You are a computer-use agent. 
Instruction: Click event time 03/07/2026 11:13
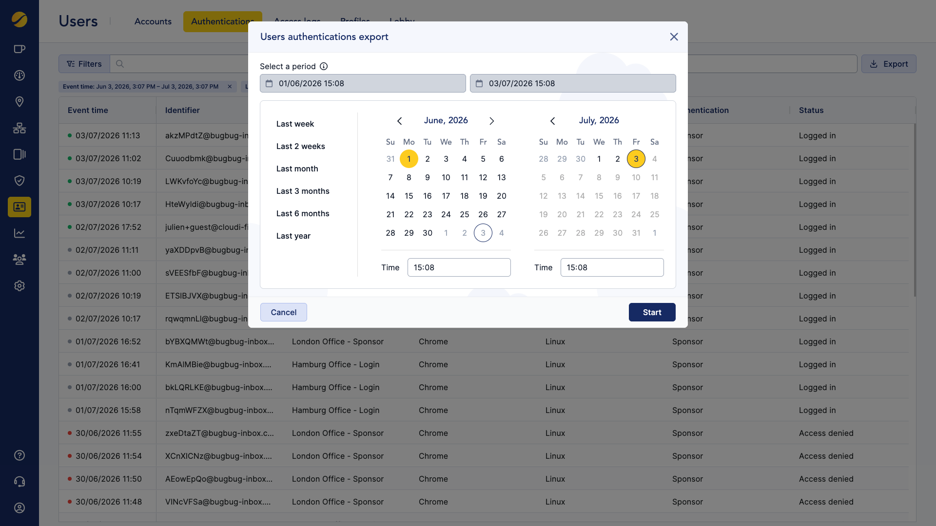pyautogui.click(x=108, y=135)
